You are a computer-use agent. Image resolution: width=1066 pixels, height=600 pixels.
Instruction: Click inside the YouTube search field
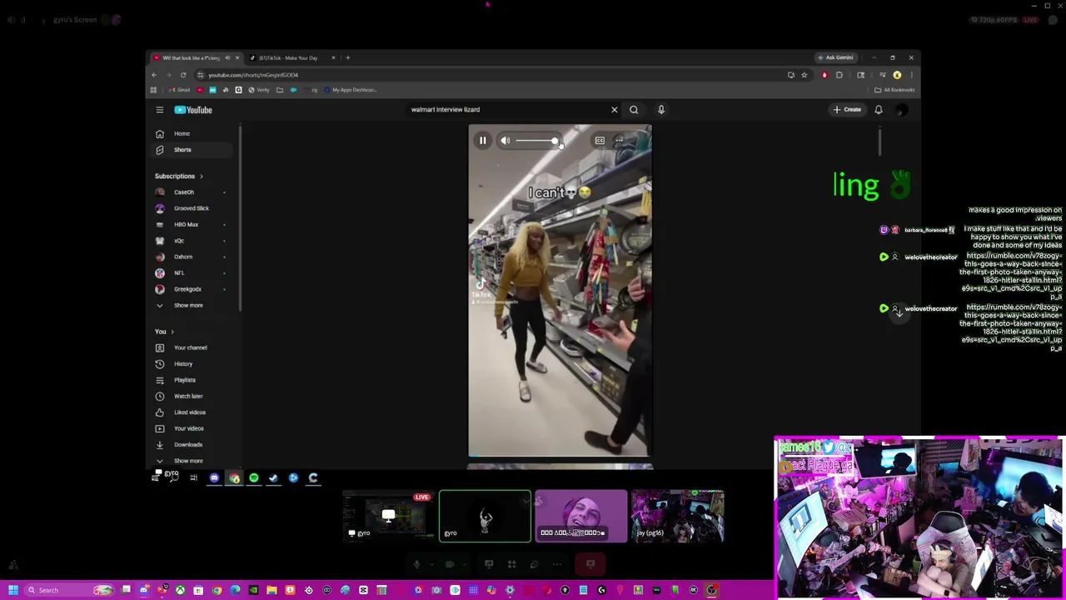coord(508,109)
